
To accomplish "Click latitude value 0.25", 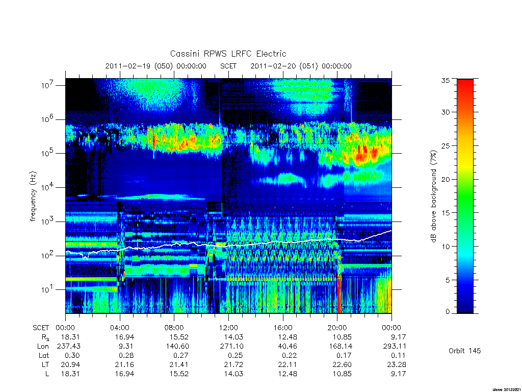I will coord(236,355).
